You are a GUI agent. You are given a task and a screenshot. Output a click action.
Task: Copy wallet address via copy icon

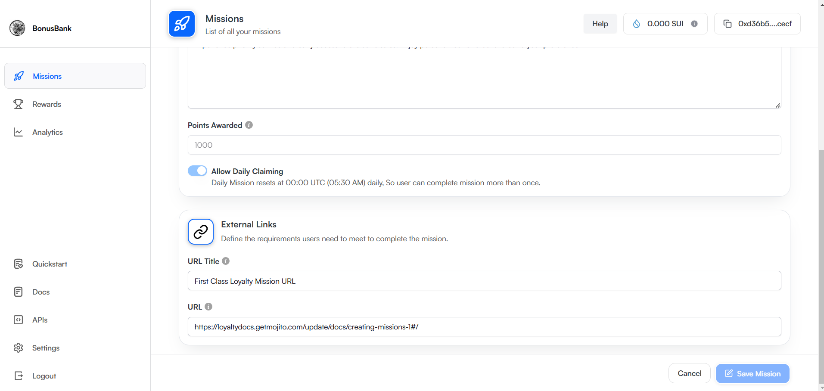pos(728,24)
